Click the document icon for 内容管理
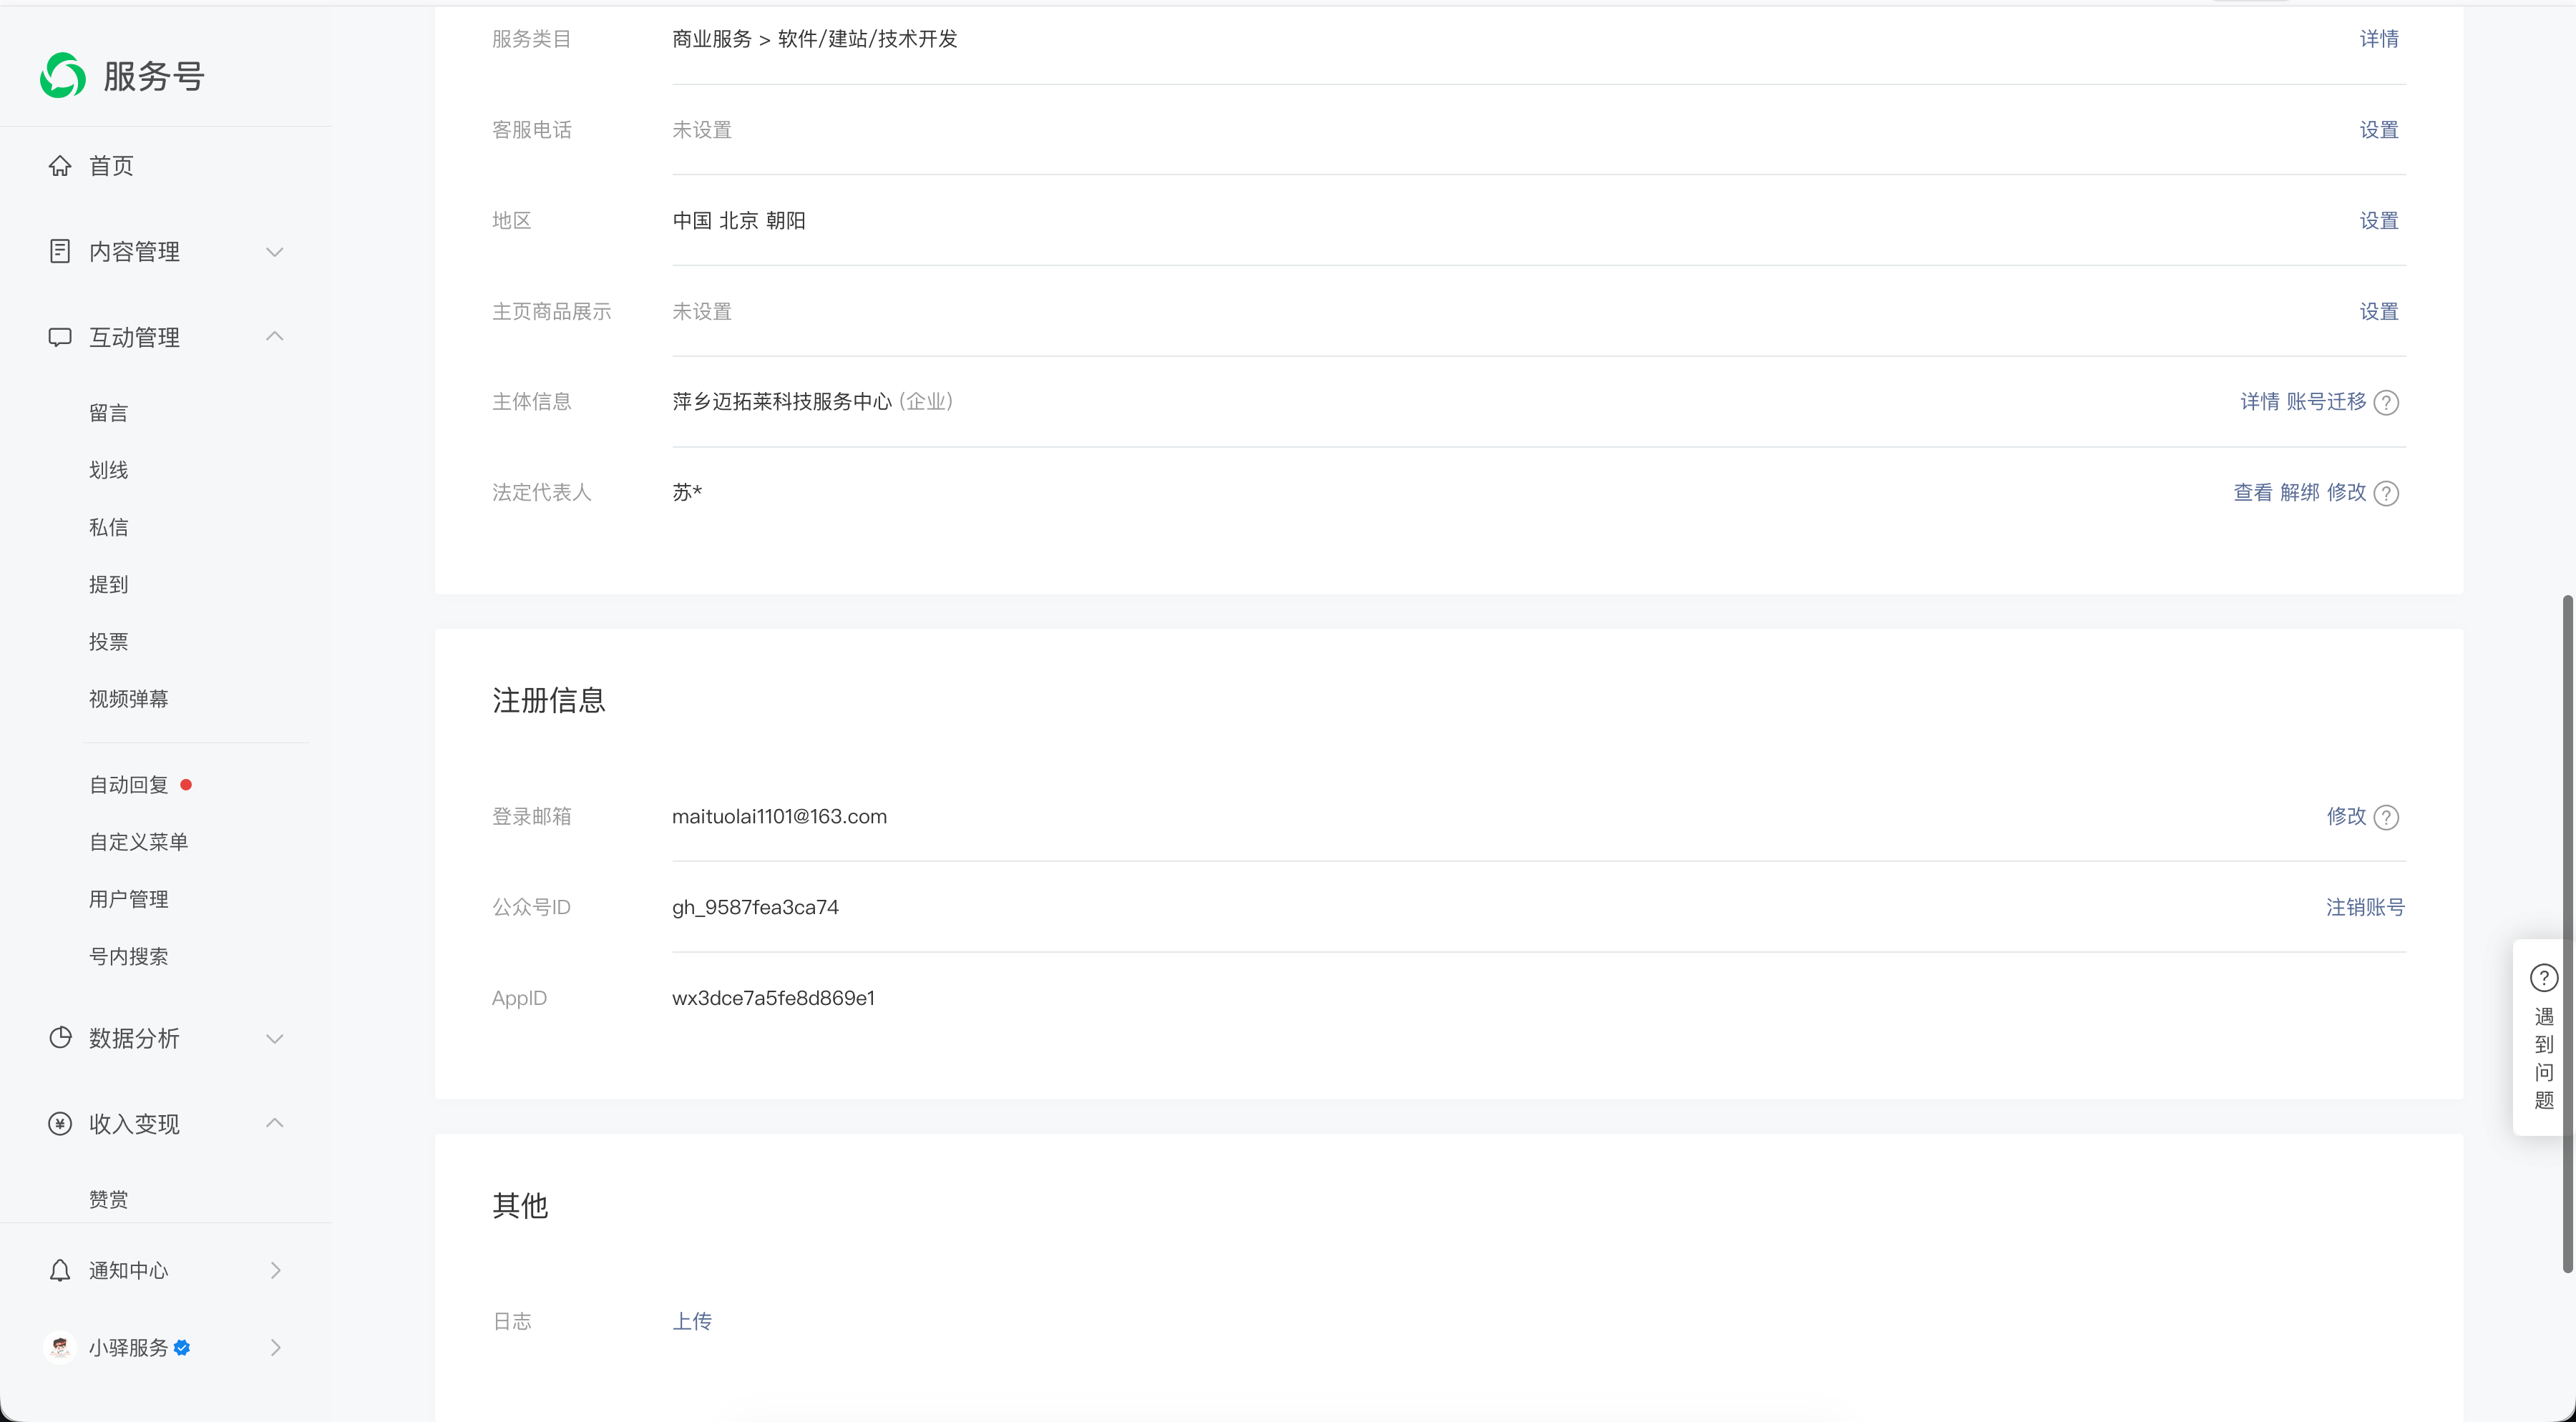The height and width of the screenshot is (1422, 2576). click(60, 251)
